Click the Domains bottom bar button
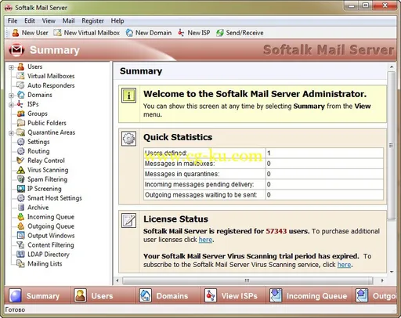401x318 pixels. click(x=168, y=296)
